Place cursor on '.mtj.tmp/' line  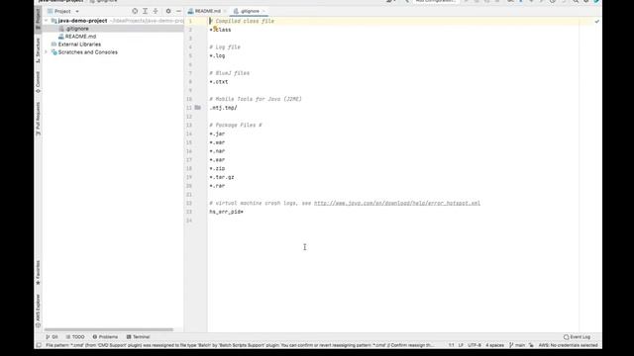pos(223,108)
